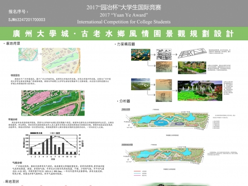The image size is (248, 186).
Task: Open the rendering with wooden screen walls
Action: (192, 68)
